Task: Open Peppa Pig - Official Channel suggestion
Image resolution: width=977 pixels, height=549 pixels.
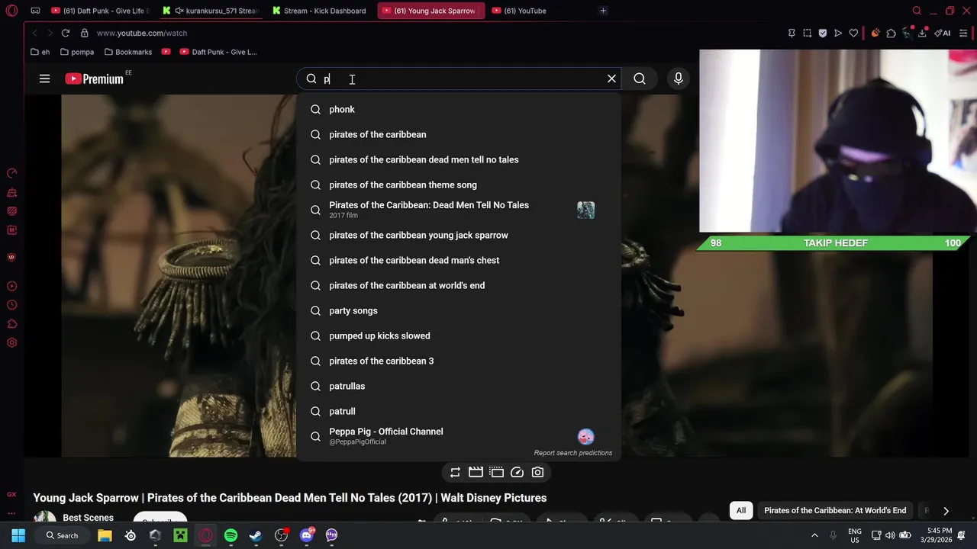Action: click(458, 436)
